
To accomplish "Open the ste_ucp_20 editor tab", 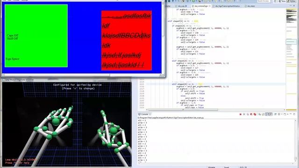I will pyautogui.click(x=181, y=6).
